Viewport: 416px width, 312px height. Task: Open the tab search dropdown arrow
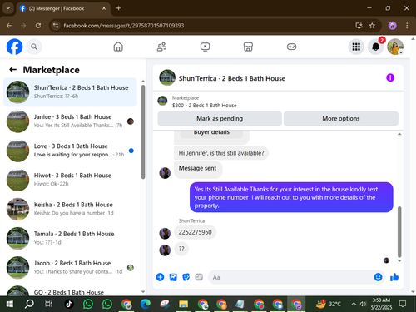(8, 8)
